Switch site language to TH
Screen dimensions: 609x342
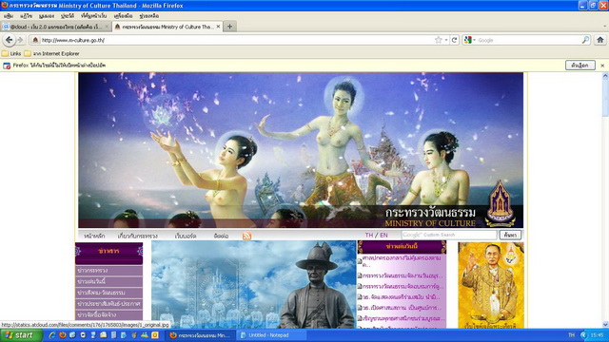click(368, 235)
